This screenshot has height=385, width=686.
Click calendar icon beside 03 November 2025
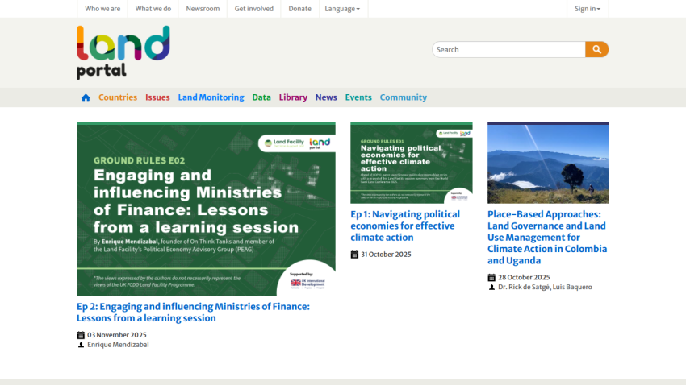click(x=81, y=335)
